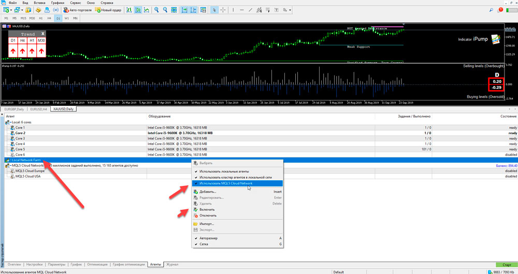Open the Signals toolbar icon
This screenshot has width=518, height=274.
point(55,10)
